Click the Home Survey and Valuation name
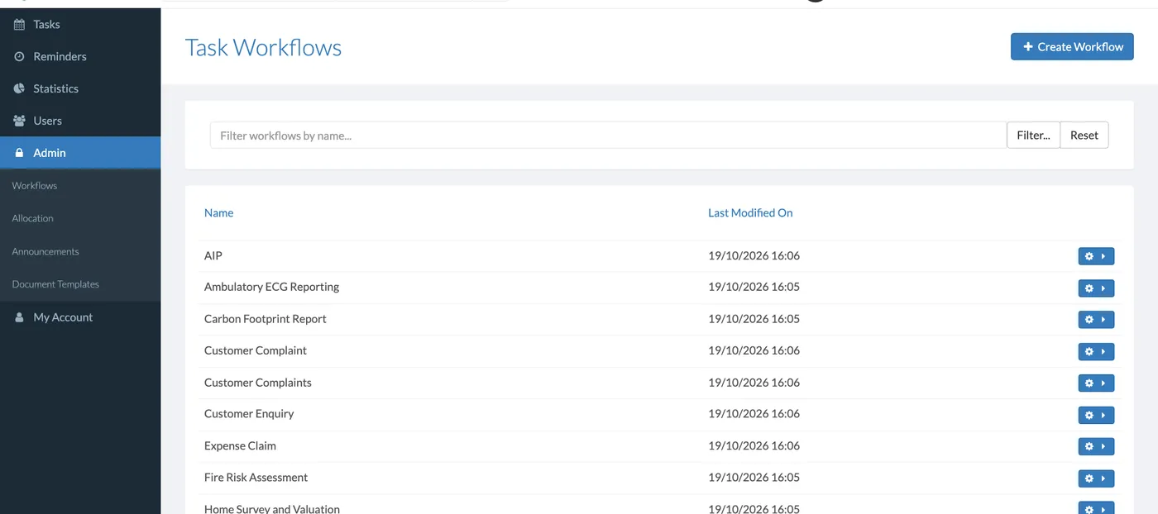The image size is (1158, 514). click(272, 508)
